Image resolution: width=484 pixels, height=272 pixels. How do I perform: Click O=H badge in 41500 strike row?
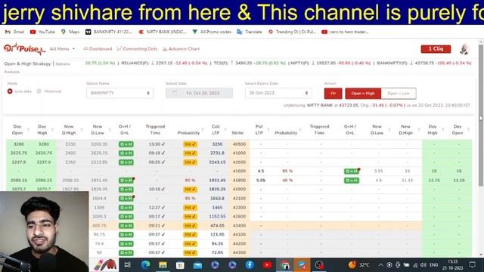tap(126, 162)
